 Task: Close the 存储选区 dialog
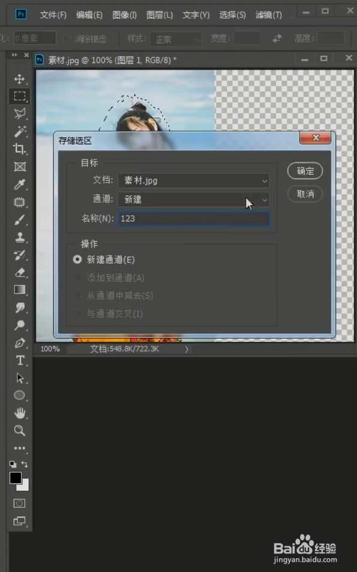pyautogui.click(x=315, y=138)
